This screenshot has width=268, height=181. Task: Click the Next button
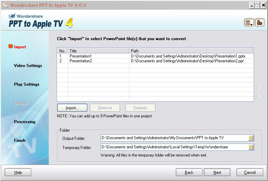[217, 172]
